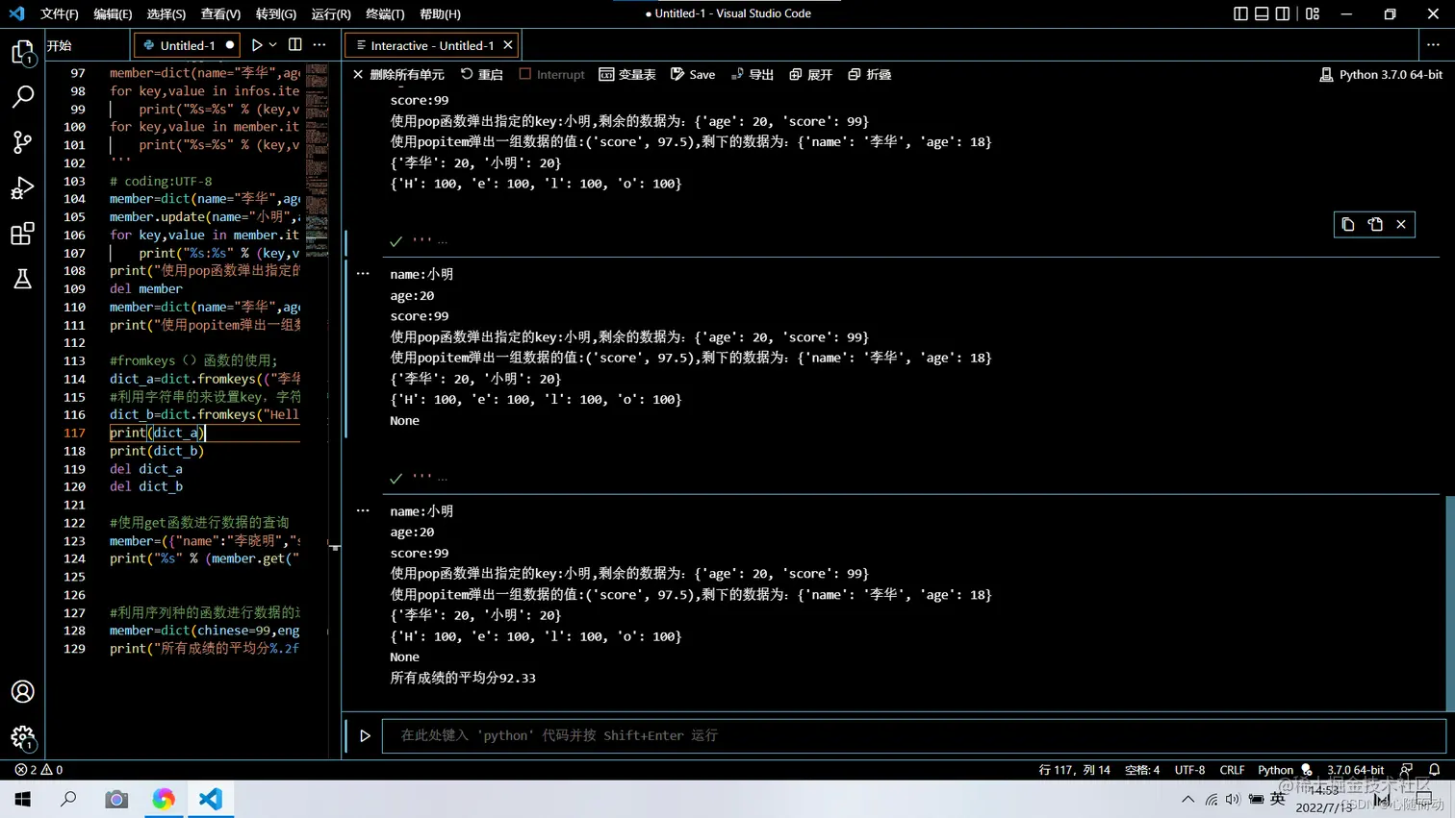Focus the python code input box
1455x818 pixels.
[x=913, y=735]
